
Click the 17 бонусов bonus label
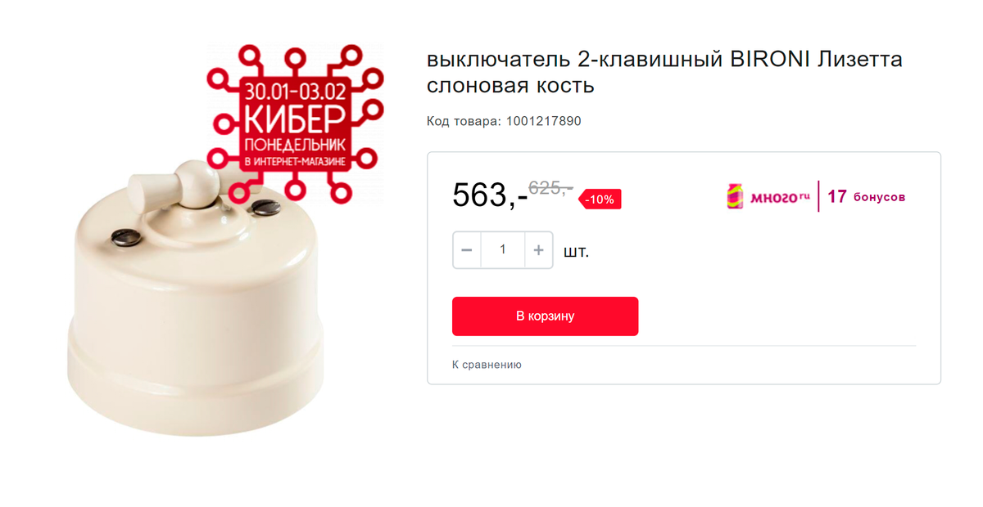coord(866,197)
